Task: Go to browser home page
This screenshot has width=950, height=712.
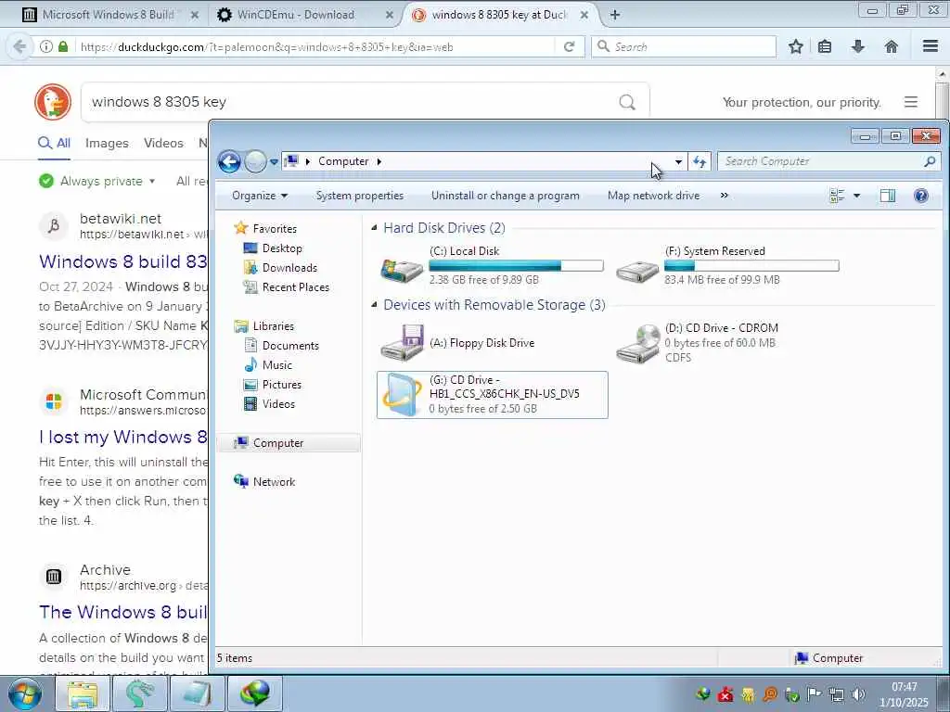Action: (892, 46)
